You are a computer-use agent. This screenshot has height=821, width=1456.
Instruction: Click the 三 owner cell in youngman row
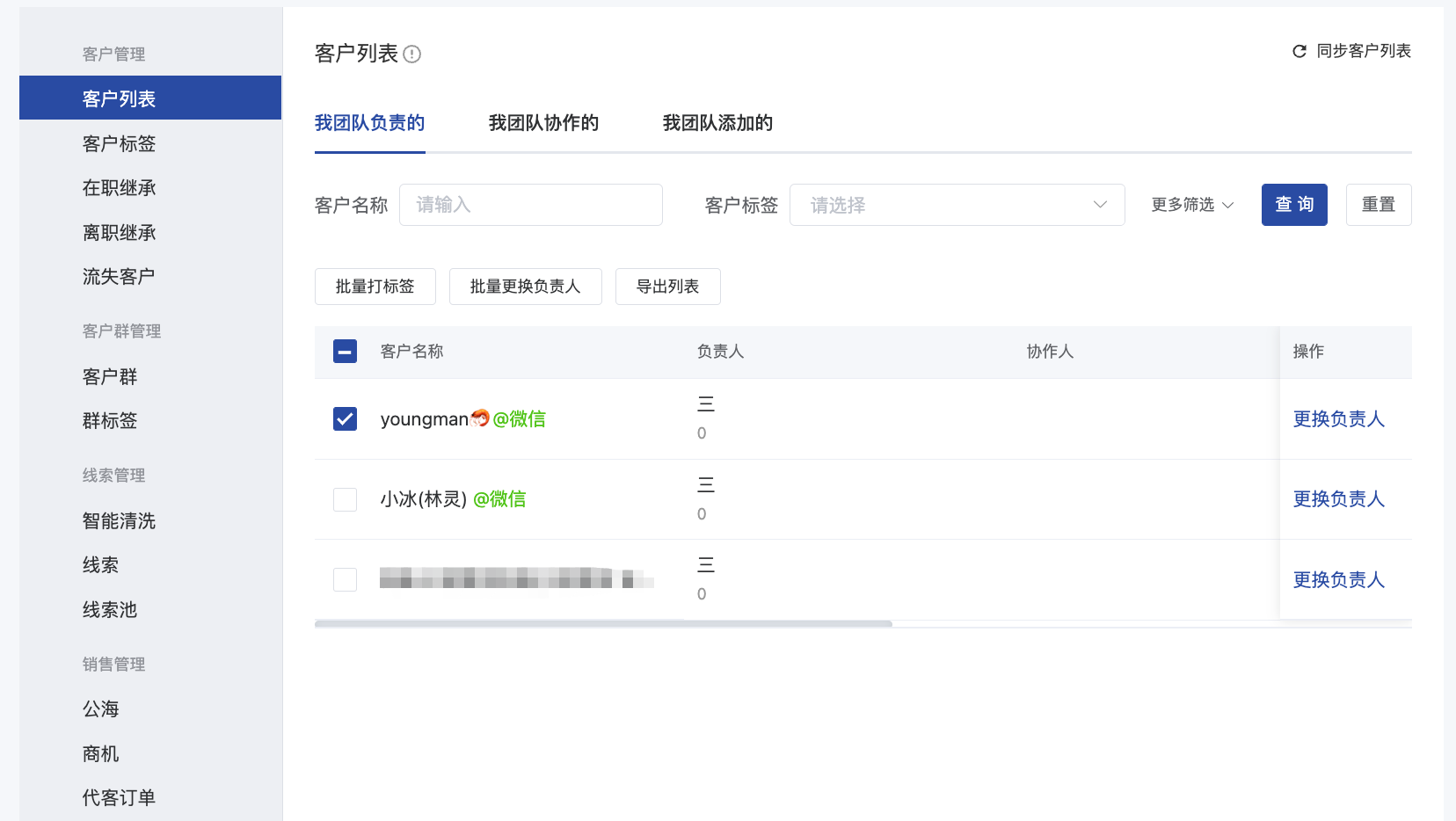[x=706, y=404]
